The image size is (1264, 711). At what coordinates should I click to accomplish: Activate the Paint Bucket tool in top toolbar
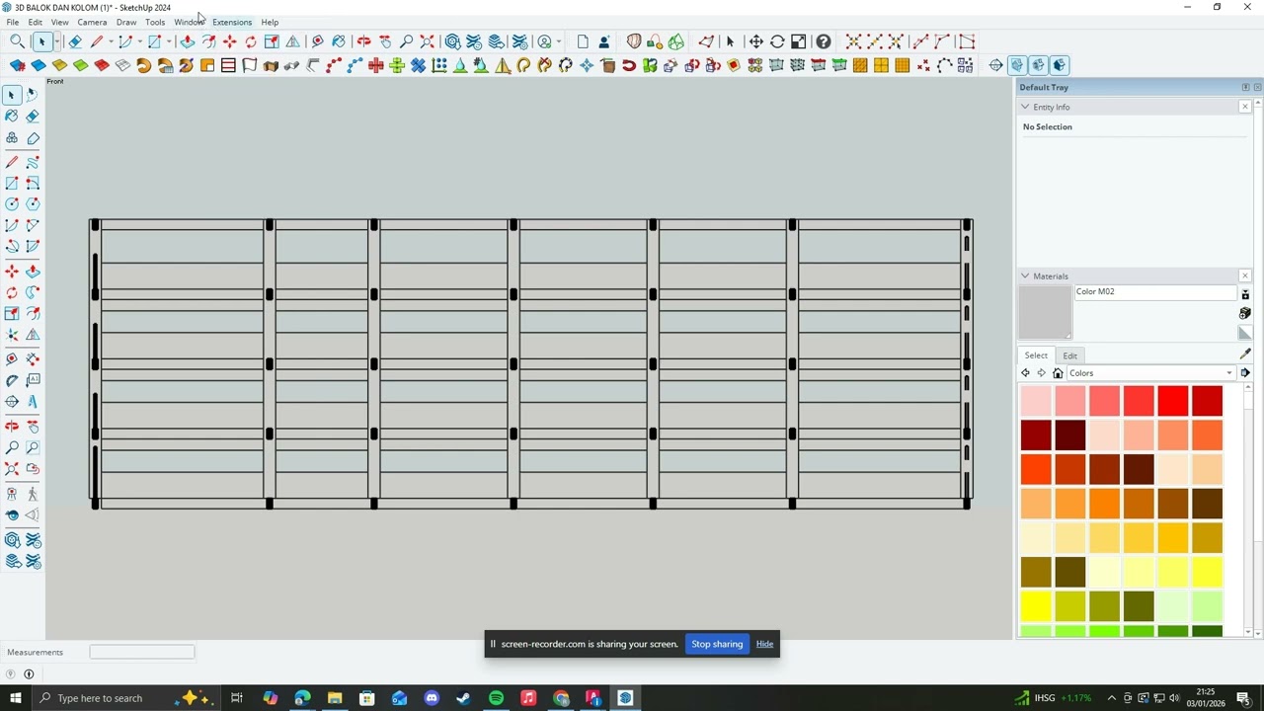click(x=339, y=41)
